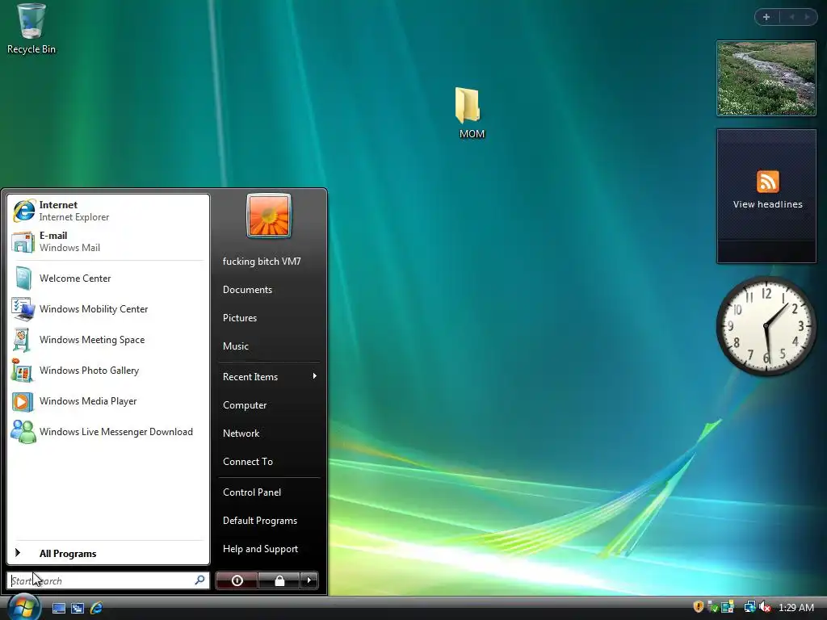This screenshot has width=827, height=620.
Task: Click the search magnifier icon
Action: point(200,580)
